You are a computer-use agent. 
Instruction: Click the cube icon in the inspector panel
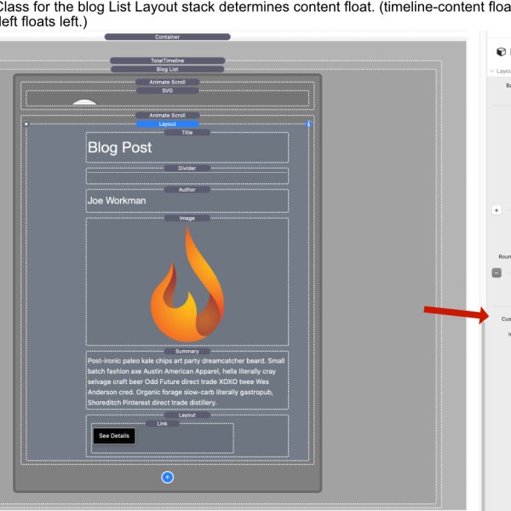click(501, 51)
